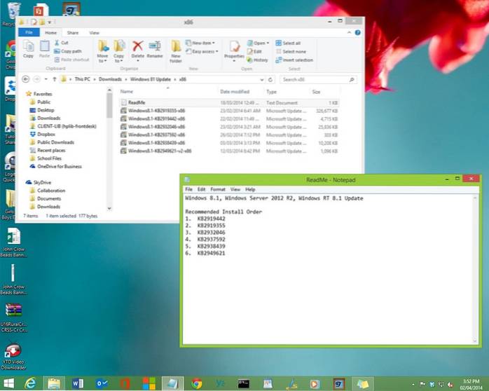
Task: Click the Up one level arrow
Action: pyautogui.click(x=54, y=79)
